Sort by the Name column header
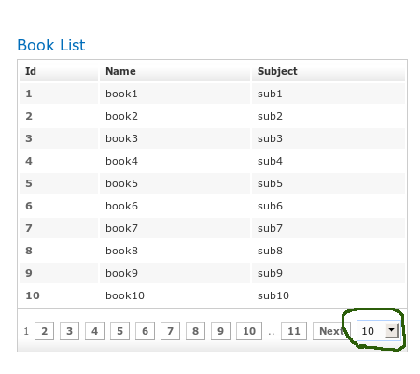Image resolution: width=420 pixels, height=374 pixels. click(175, 71)
